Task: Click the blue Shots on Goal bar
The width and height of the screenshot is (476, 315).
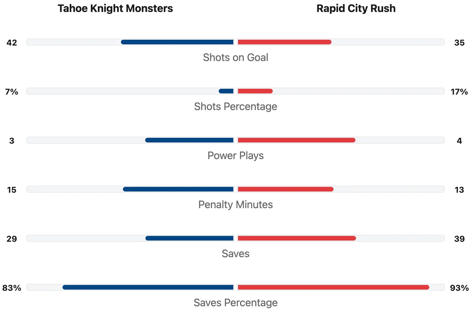Action: tap(177, 42)
